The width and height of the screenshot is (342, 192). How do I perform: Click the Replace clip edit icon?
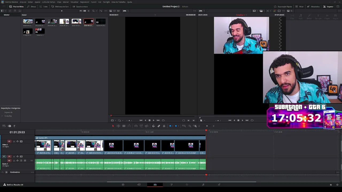(147, 126)
